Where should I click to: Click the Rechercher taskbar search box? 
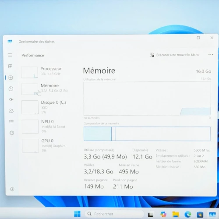coord(114,214)
